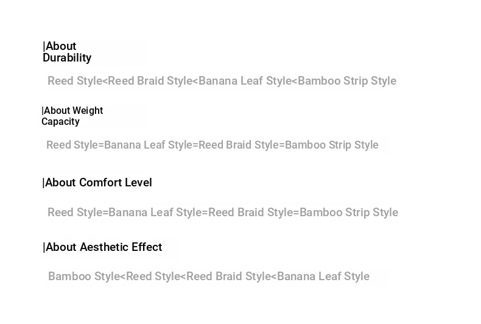Select Reed Braid Style under Weight Capacity

(239, 145)
